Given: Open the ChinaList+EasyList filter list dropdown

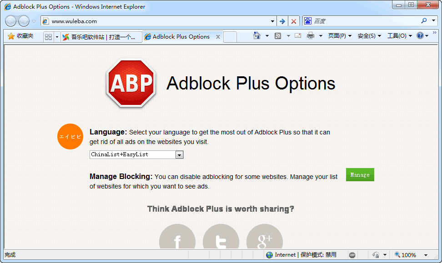Looking at the screenshot, I should 136,154.
